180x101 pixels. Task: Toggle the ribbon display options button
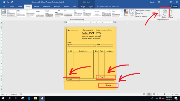click(x=159, y=2)
